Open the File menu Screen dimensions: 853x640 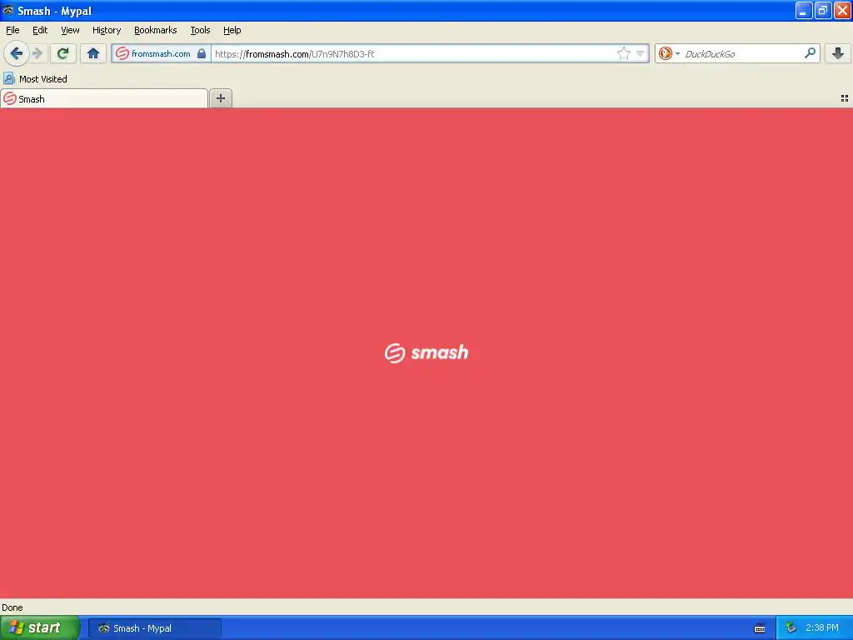pyautogui.click(x=12, y=30)
